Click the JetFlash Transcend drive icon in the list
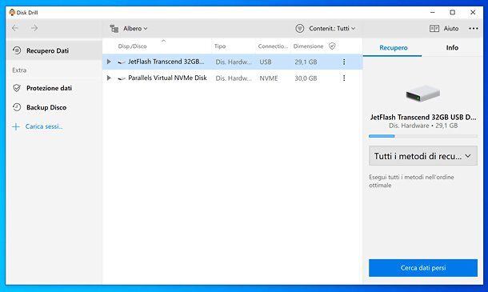This screenshot has height=292, width=488. pyautogui.click(x=122, y=62)
